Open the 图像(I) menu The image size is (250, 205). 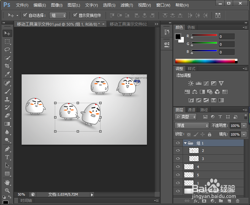point(57,5)
